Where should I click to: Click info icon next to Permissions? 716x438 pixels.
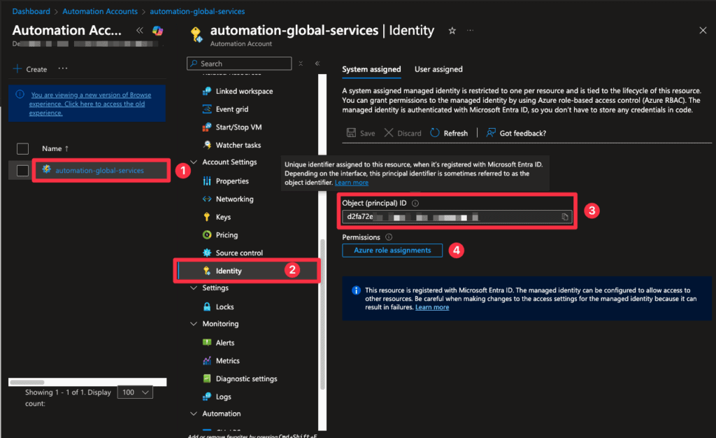pos(389,237)
